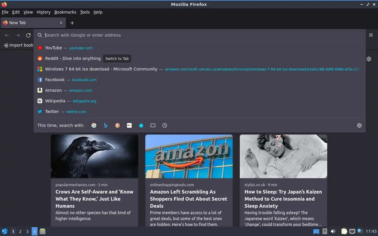
Task: Read 'Crows Are Self-Aware' article headline
Action: tap(94, 199)
